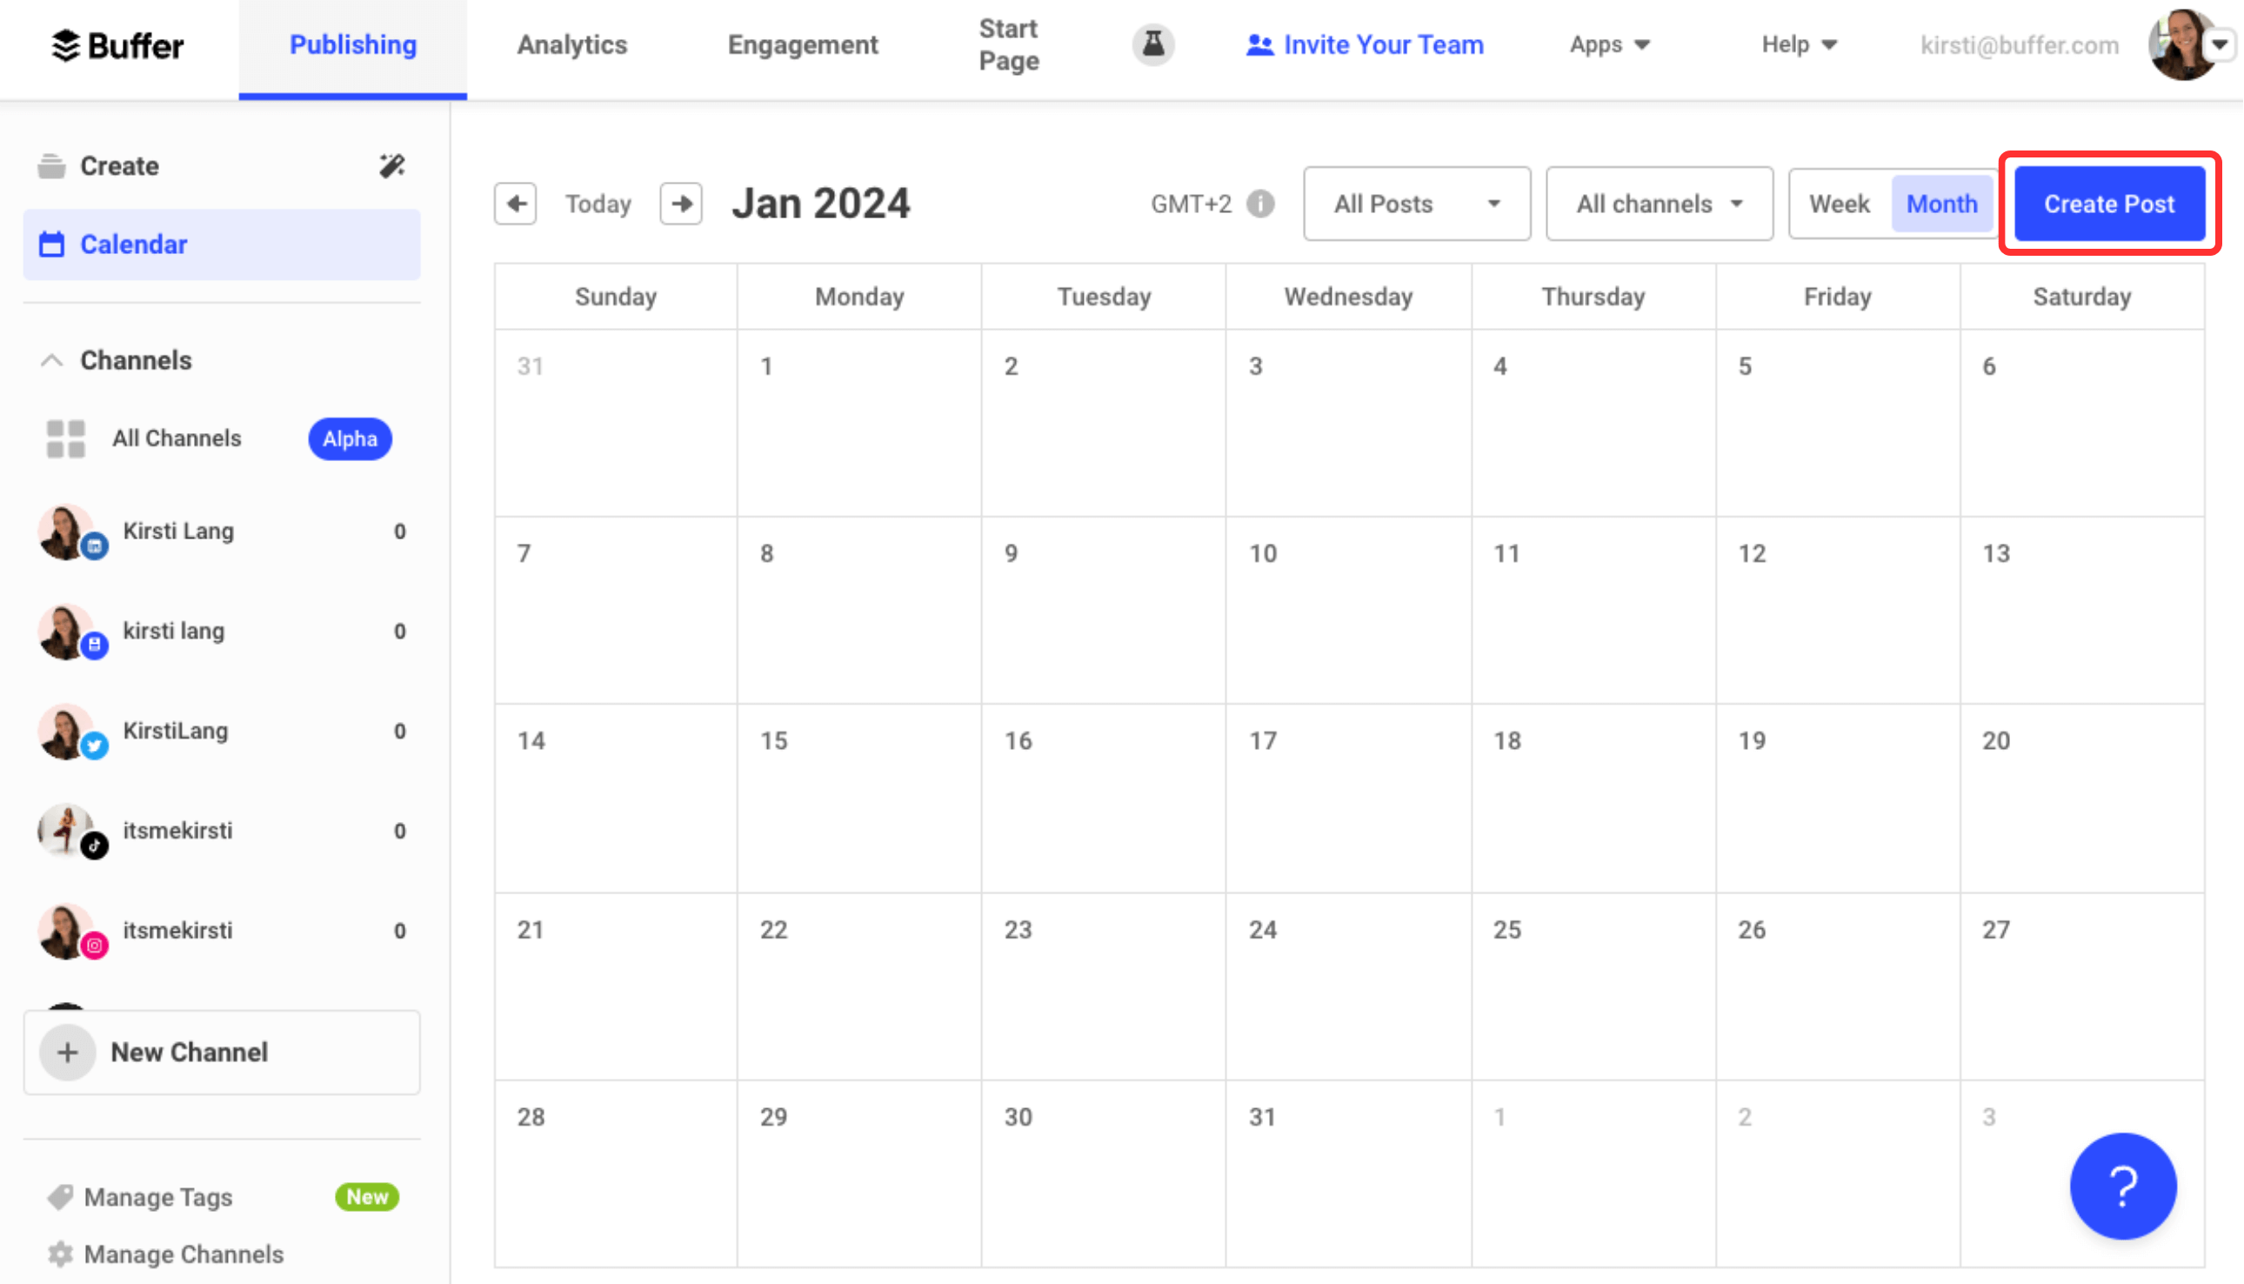Image resolution: width=2244 pixels, height=1284 pixels.
Task: Open the Apps menu
Action: [x=1609, y=43]
